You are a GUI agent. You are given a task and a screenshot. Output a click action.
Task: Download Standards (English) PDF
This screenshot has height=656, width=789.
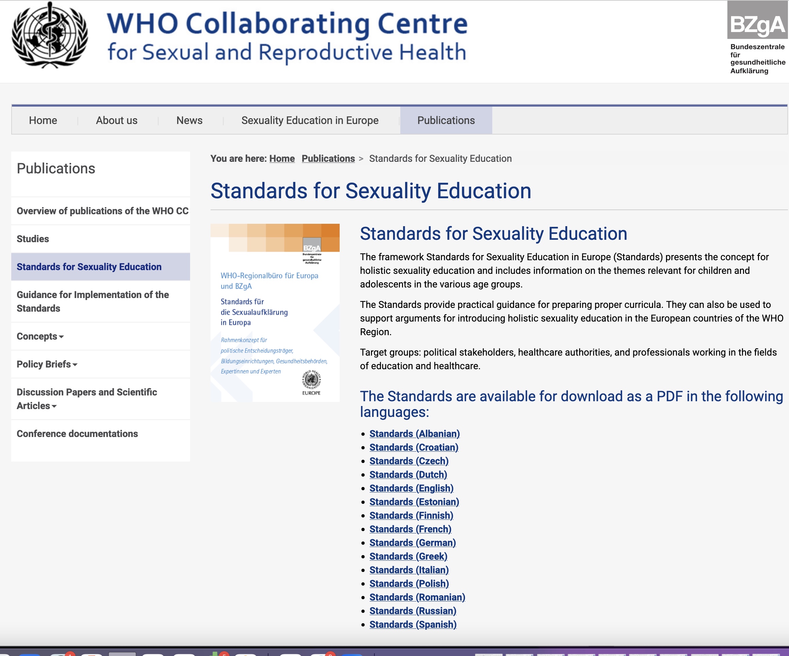[x=412, y=488]
